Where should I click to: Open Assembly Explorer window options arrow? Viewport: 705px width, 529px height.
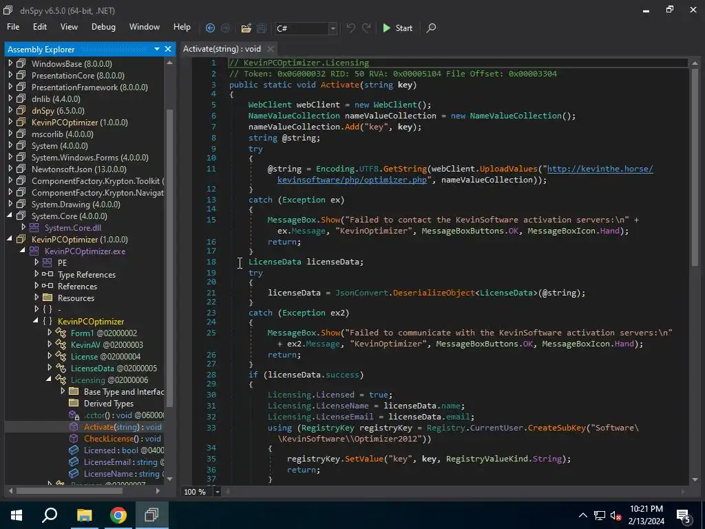(x=157, y=49)
